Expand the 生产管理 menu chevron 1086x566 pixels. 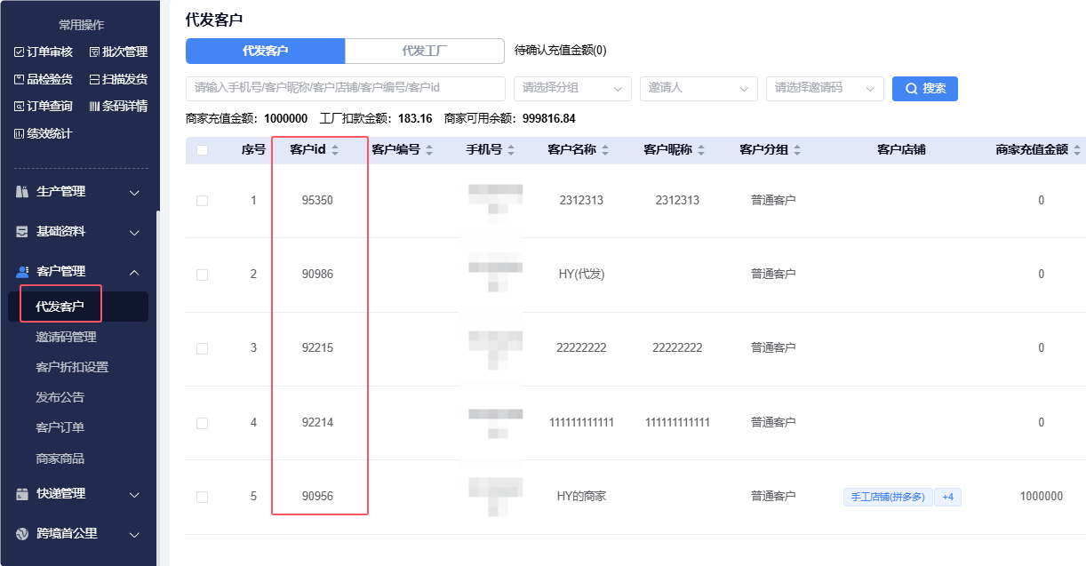pos(135,192)
